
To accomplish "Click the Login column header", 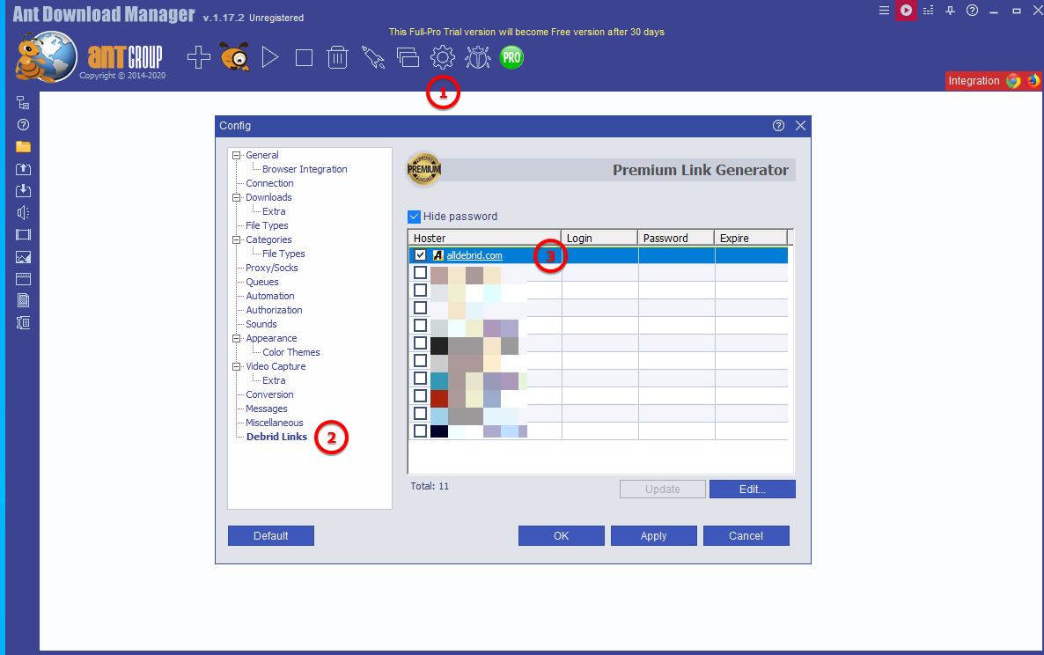I will click(599, 238).
